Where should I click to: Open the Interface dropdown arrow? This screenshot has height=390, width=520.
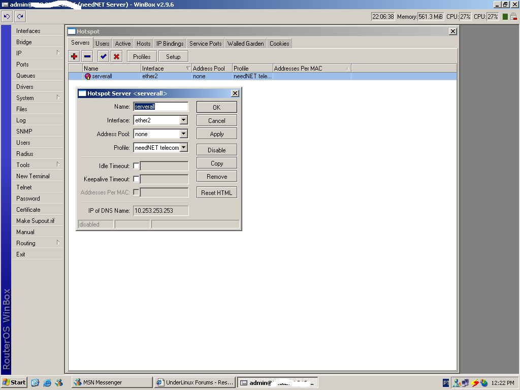(x=184, y=120)
